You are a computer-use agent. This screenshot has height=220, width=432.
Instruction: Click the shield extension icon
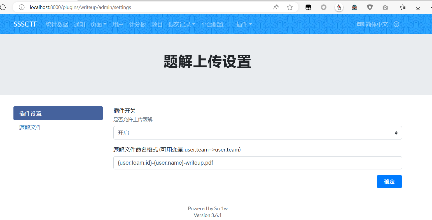tap(370, 7)
